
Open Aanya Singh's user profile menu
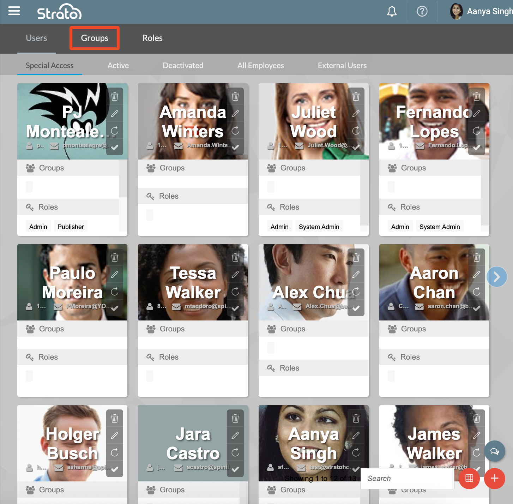click(481, 12)
